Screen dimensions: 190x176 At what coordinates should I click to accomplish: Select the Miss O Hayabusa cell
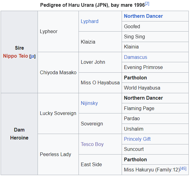pos(100,83)
